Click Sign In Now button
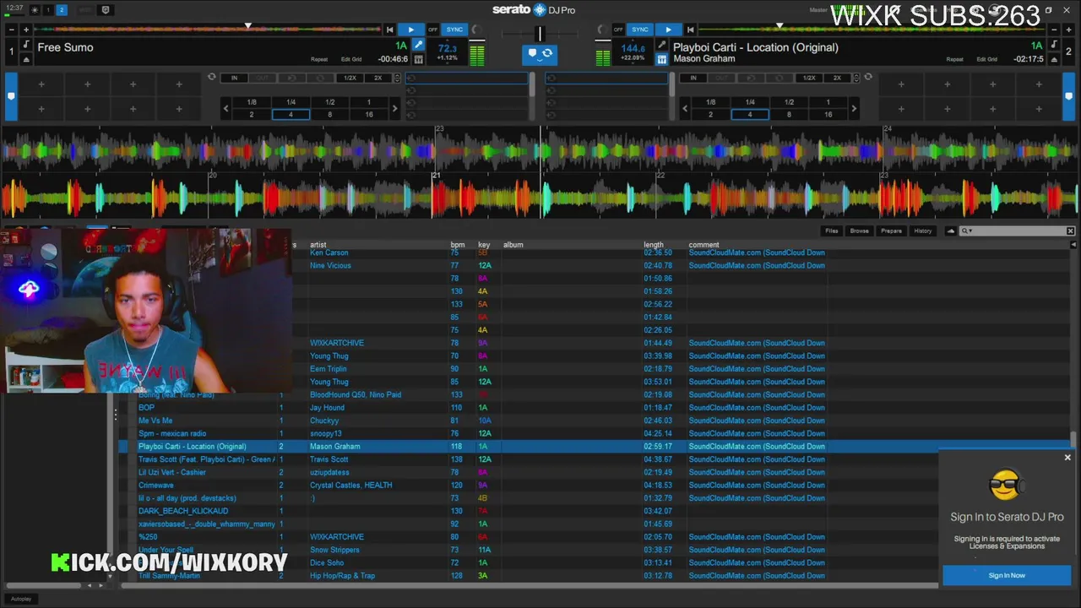 pyautogui.click(x=1007, y=575)
